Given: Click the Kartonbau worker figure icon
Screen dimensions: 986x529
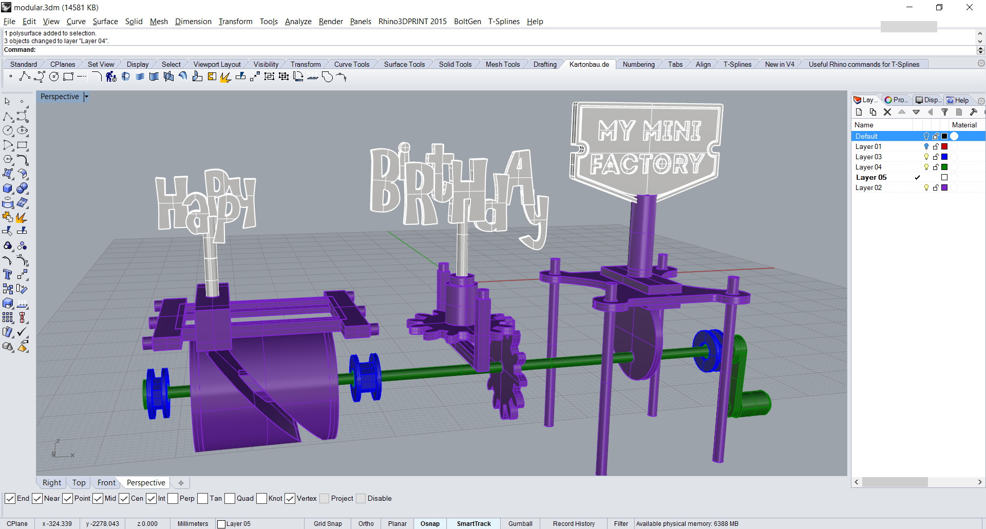Looking at the screenshot, I should pos(111,77).
